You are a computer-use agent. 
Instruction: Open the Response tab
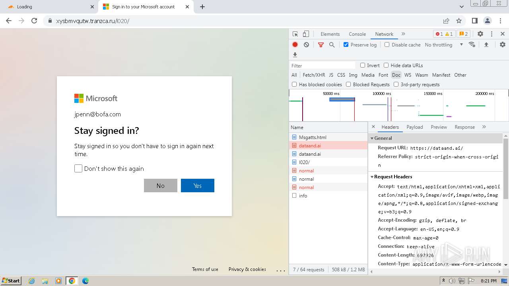[465, 127]
